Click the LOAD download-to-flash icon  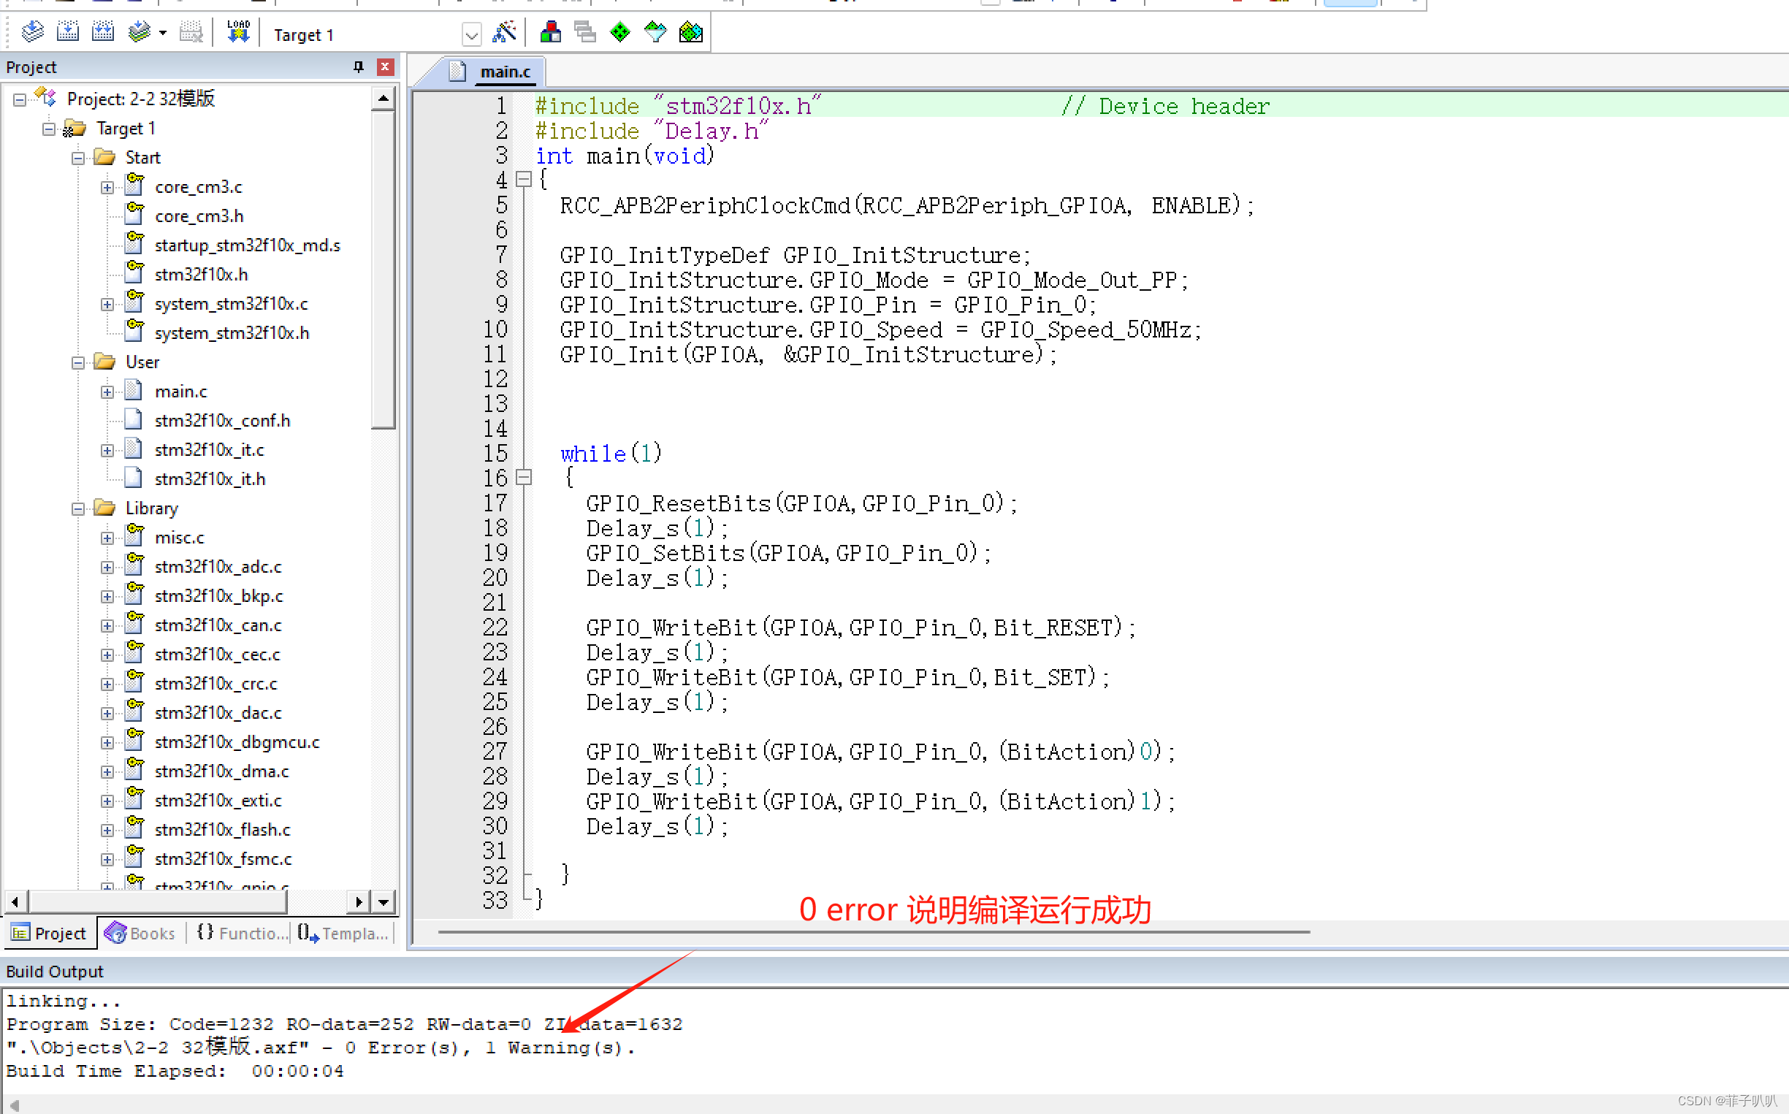(x=238, y=32)
